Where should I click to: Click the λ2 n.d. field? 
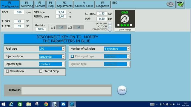click(78, 27)
